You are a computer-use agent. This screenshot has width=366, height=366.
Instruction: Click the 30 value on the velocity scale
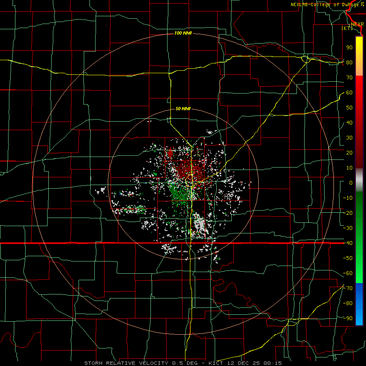(x=349, y=138)
